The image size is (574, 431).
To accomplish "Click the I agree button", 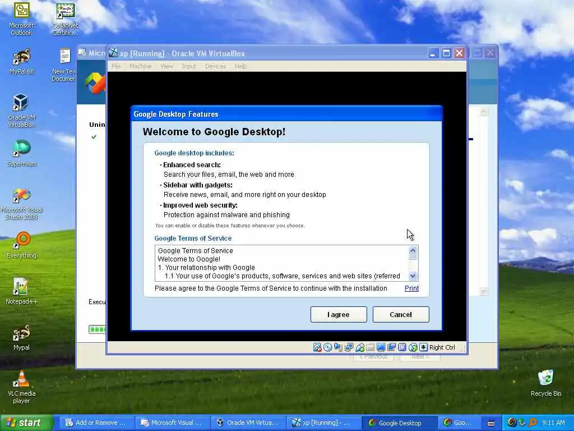I will [x=339, y=314].
